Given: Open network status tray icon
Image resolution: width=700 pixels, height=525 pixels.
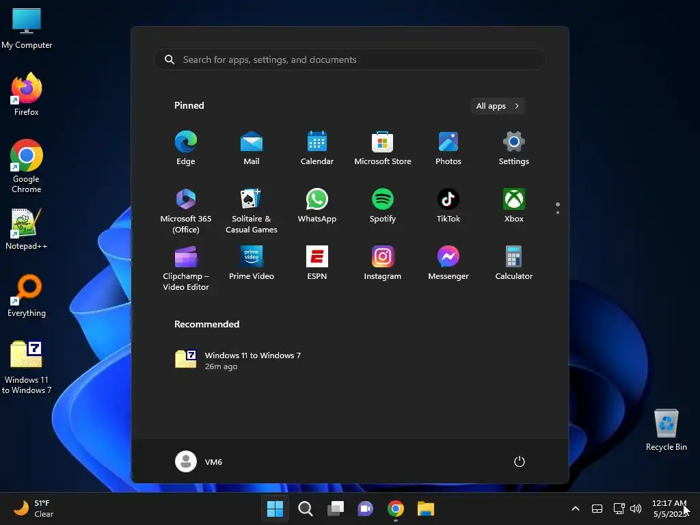Looking at the screenshot, I should click(x=619, y=509).
